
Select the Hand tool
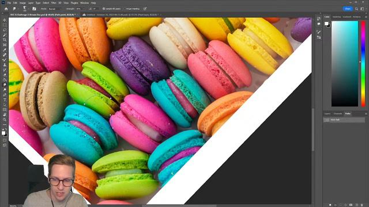[5, 114]
